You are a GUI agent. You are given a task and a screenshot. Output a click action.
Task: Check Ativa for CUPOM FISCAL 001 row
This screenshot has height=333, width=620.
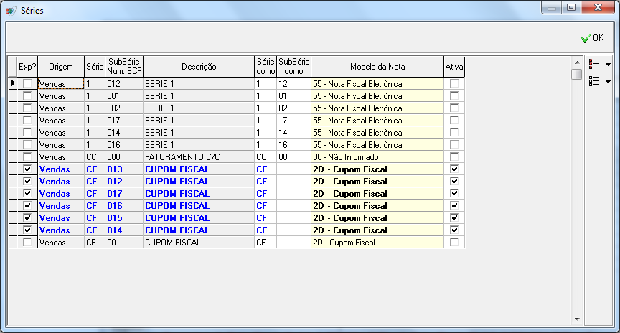click(x=454, y=242)
